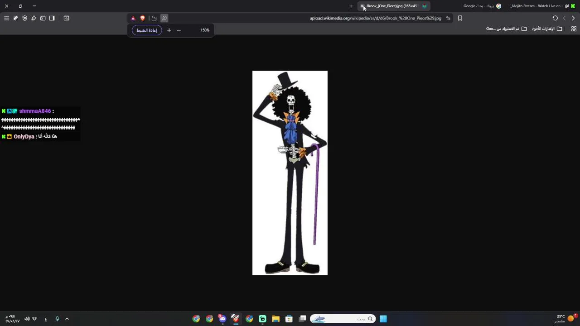Screen dimensions: 580x326
Task: Open the Brave Shields lion icon
Action: point(142,18)
